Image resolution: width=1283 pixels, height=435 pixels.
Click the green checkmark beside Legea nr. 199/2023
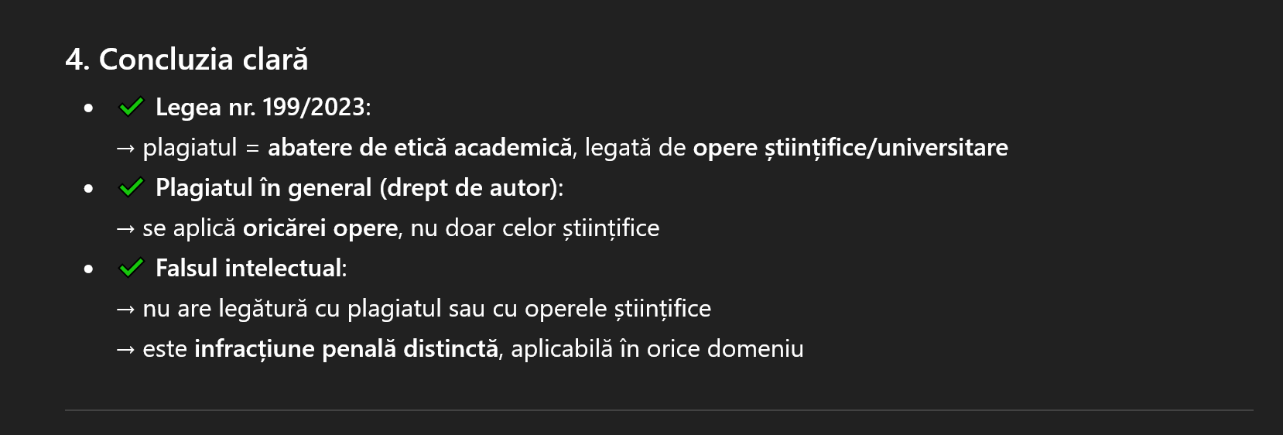pyautogui.click(x=131, y=107)
